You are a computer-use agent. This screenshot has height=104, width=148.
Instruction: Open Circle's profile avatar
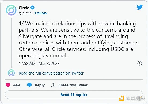11,10
